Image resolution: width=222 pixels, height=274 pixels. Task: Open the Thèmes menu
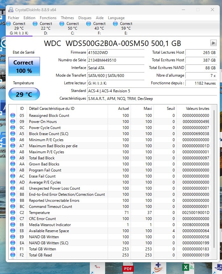click(67, 18)
